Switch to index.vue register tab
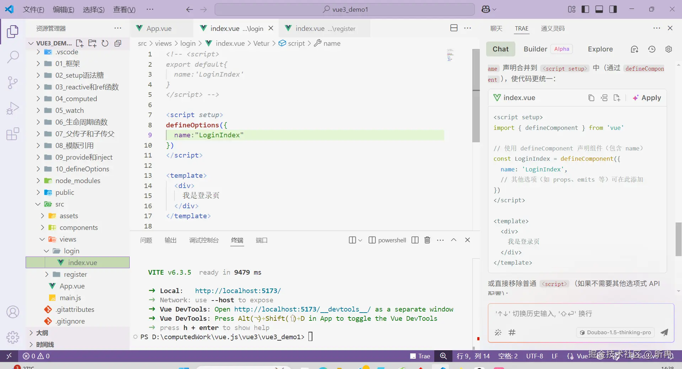This screenshot has height=369, width=682. click(325, 28)
